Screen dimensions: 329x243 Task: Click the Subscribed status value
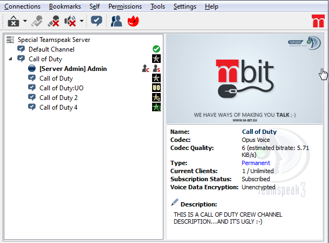tap(256, 179)
